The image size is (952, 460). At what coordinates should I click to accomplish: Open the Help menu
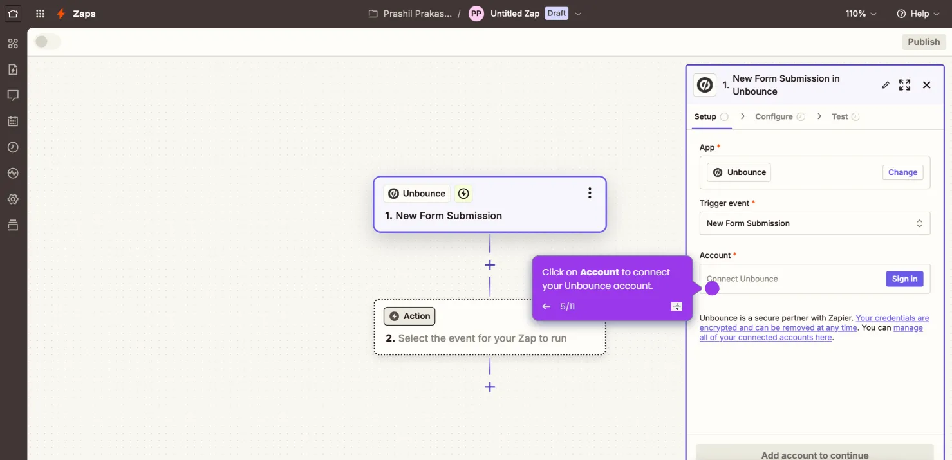(918, 14)
